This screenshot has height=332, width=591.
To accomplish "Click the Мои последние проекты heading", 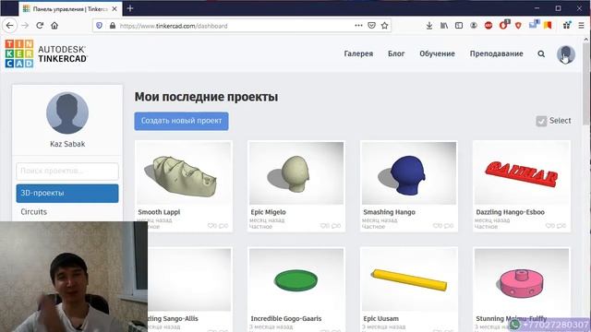I will pyautogui.click(x=206, y=97).
